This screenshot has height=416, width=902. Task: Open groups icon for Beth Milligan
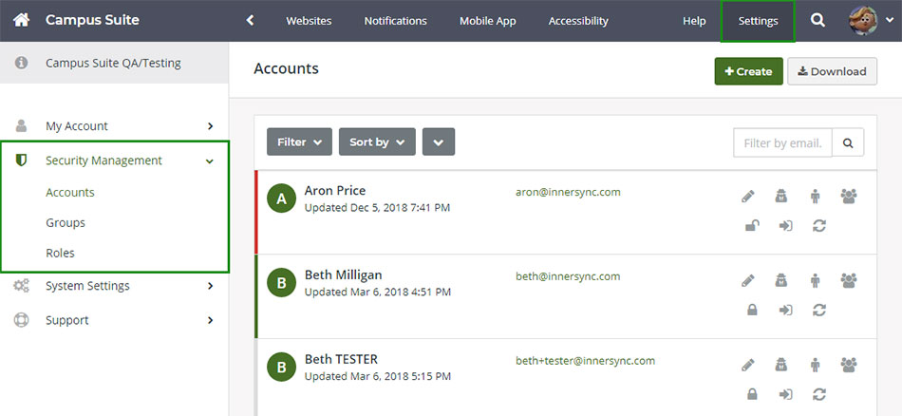pos(849,280)
